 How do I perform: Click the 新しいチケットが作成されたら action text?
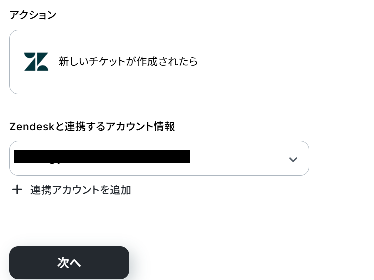point(128,62)
